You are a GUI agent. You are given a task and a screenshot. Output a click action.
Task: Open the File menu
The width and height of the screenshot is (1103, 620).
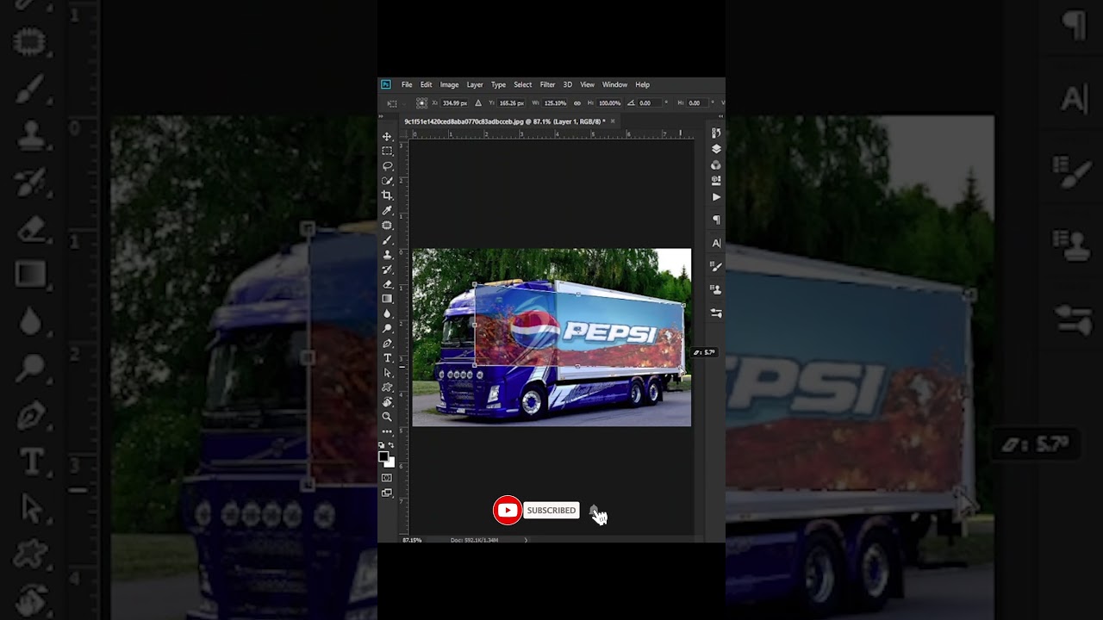pos(407,84)
